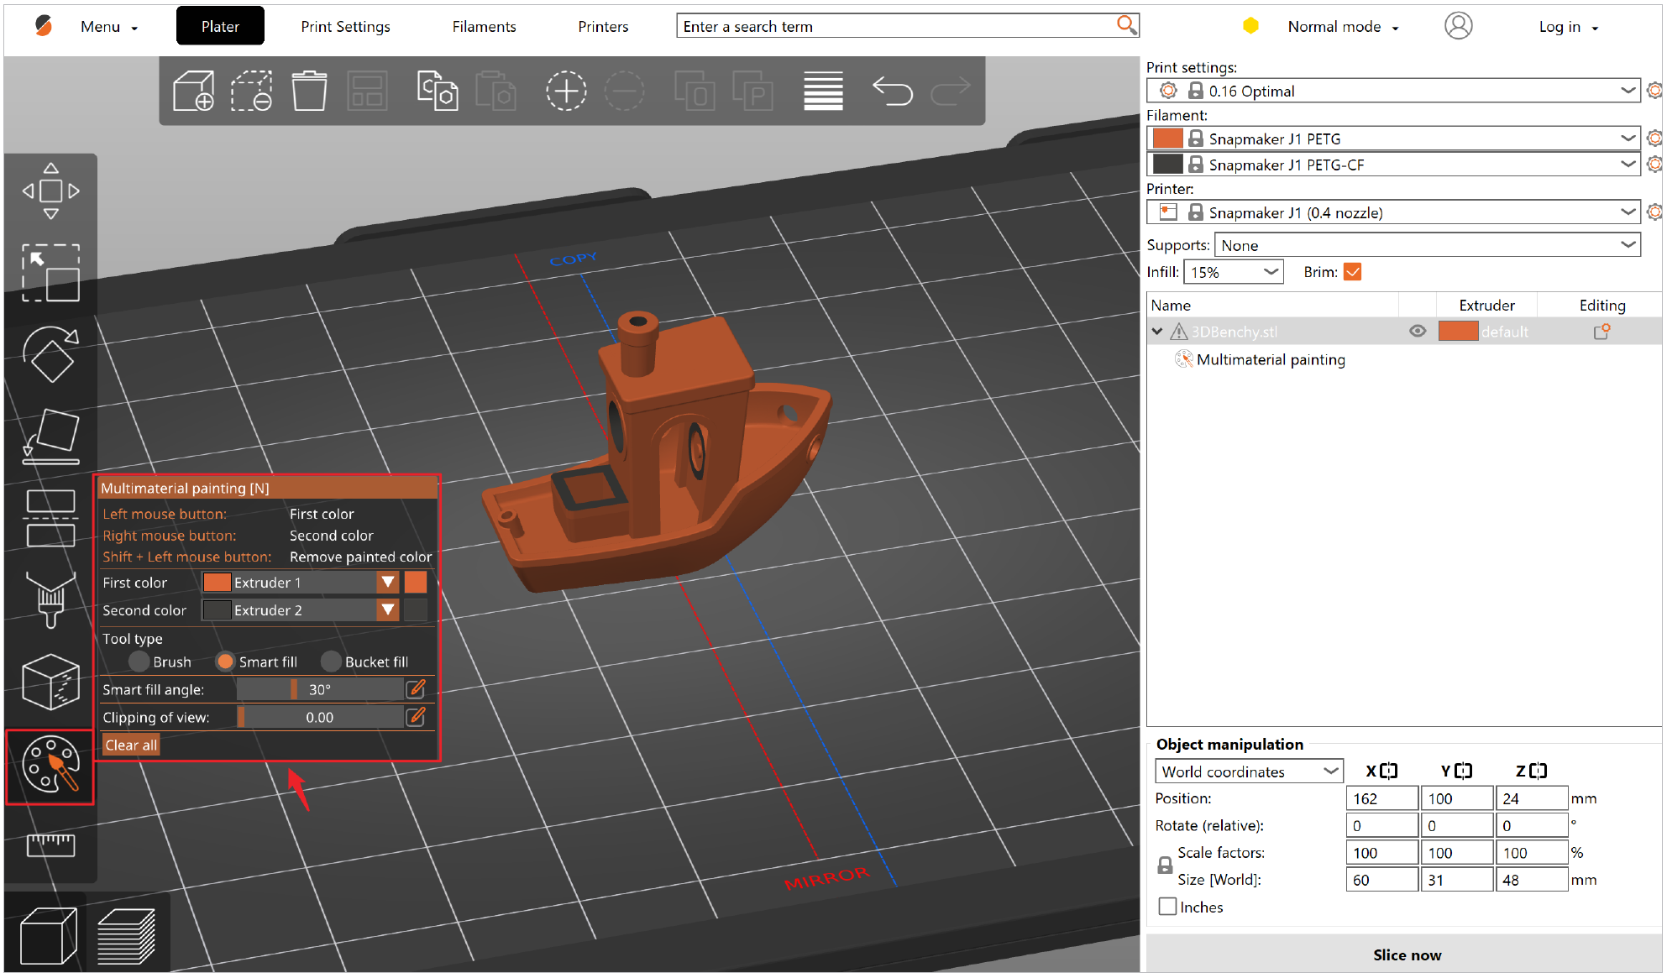
Task: Select the Move tool
Action: (x=50, y=191)
